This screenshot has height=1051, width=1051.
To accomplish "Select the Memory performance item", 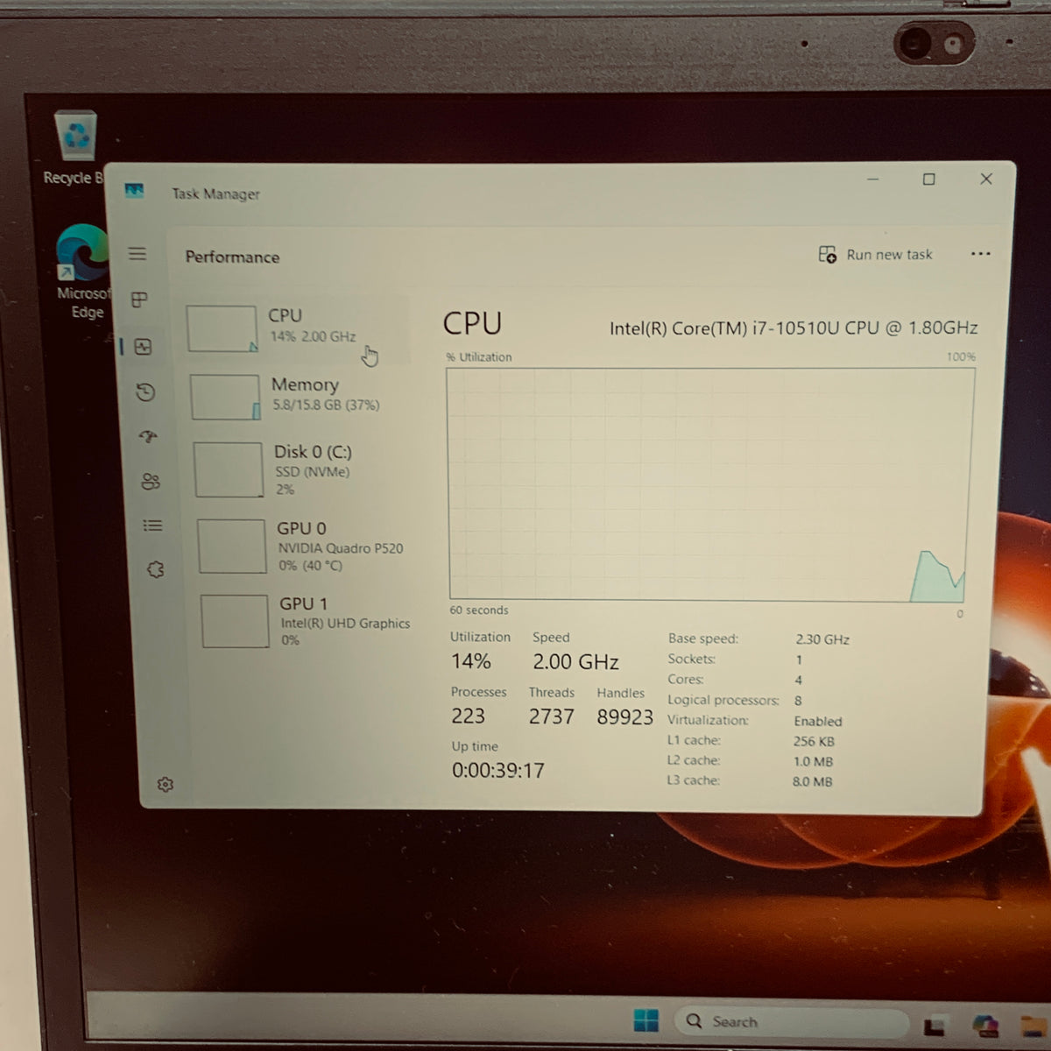I will tap(299, 396).
